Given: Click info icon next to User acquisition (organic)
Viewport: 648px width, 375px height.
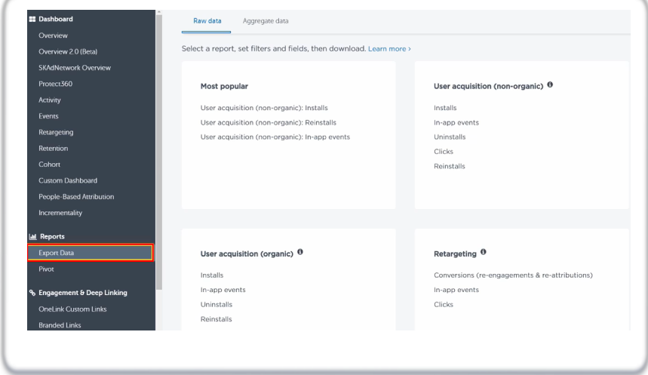Looking at the screenshot, I should click(300, 252).
